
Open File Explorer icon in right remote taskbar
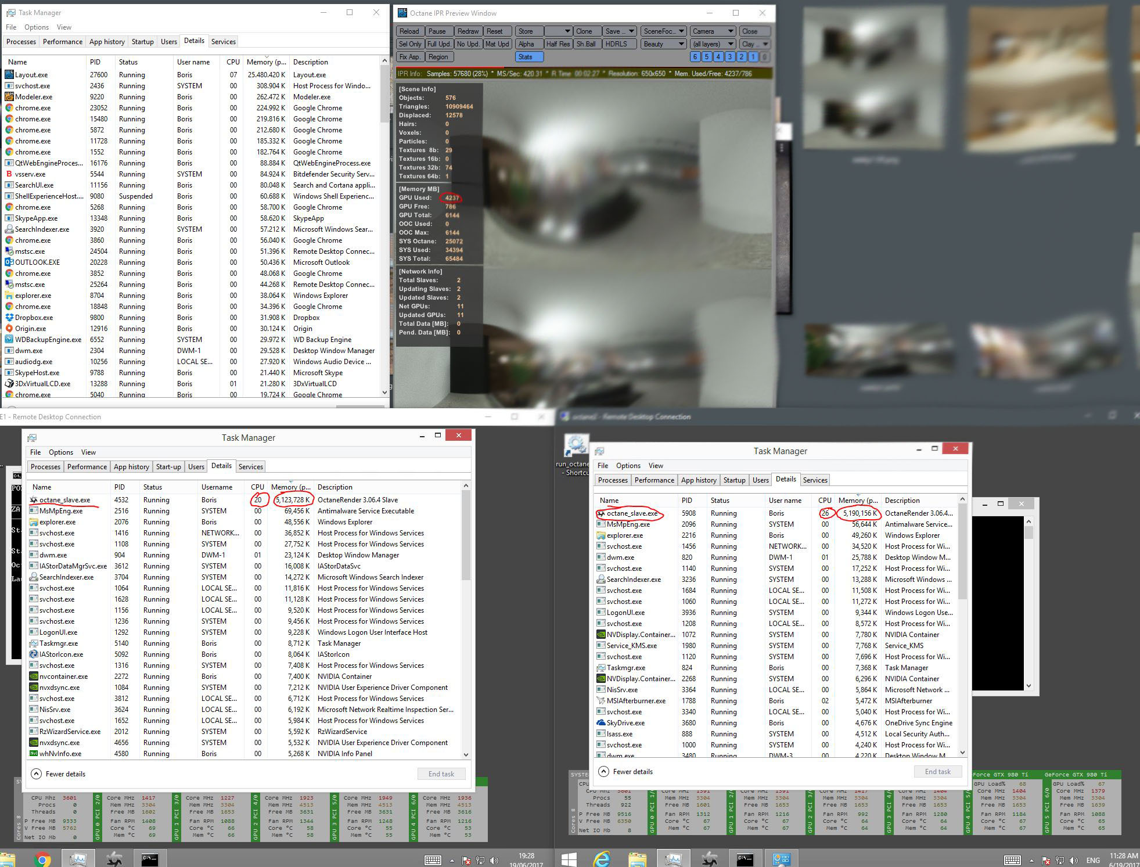coord(637,859)
